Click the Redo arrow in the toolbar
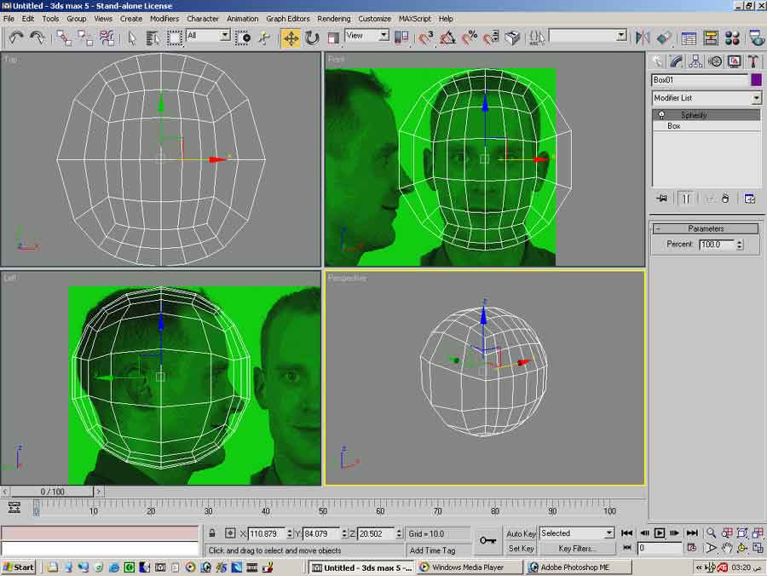The height and width of the screenshot is (576, 767). click(37, 37)
